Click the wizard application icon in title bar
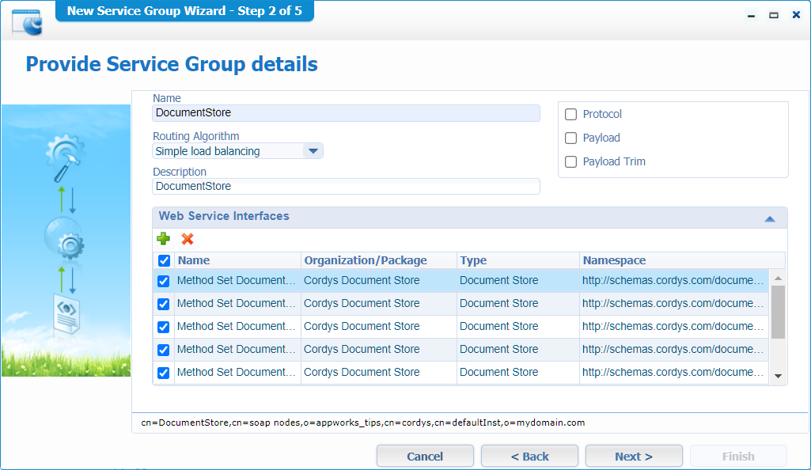 click(x=27, y=21)
